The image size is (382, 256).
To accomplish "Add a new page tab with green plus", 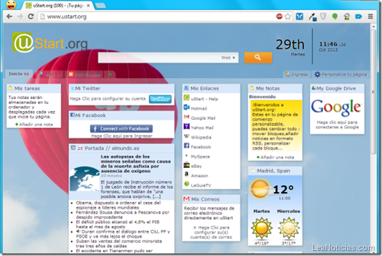I will coord(110,74).
